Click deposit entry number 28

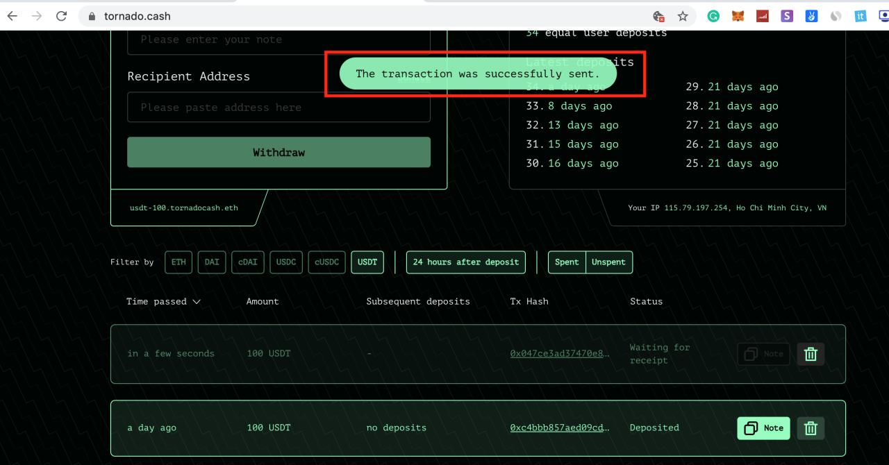click(732, 106)
